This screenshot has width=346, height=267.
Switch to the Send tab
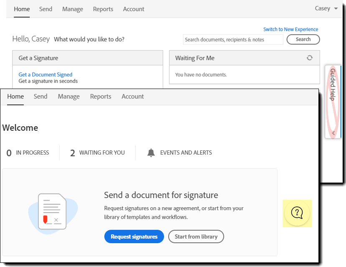pos(40,96)
